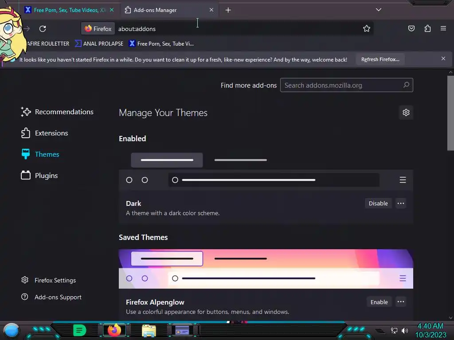Open the Start orb on taskbar
454x340 pixels.
click(12, 331)
